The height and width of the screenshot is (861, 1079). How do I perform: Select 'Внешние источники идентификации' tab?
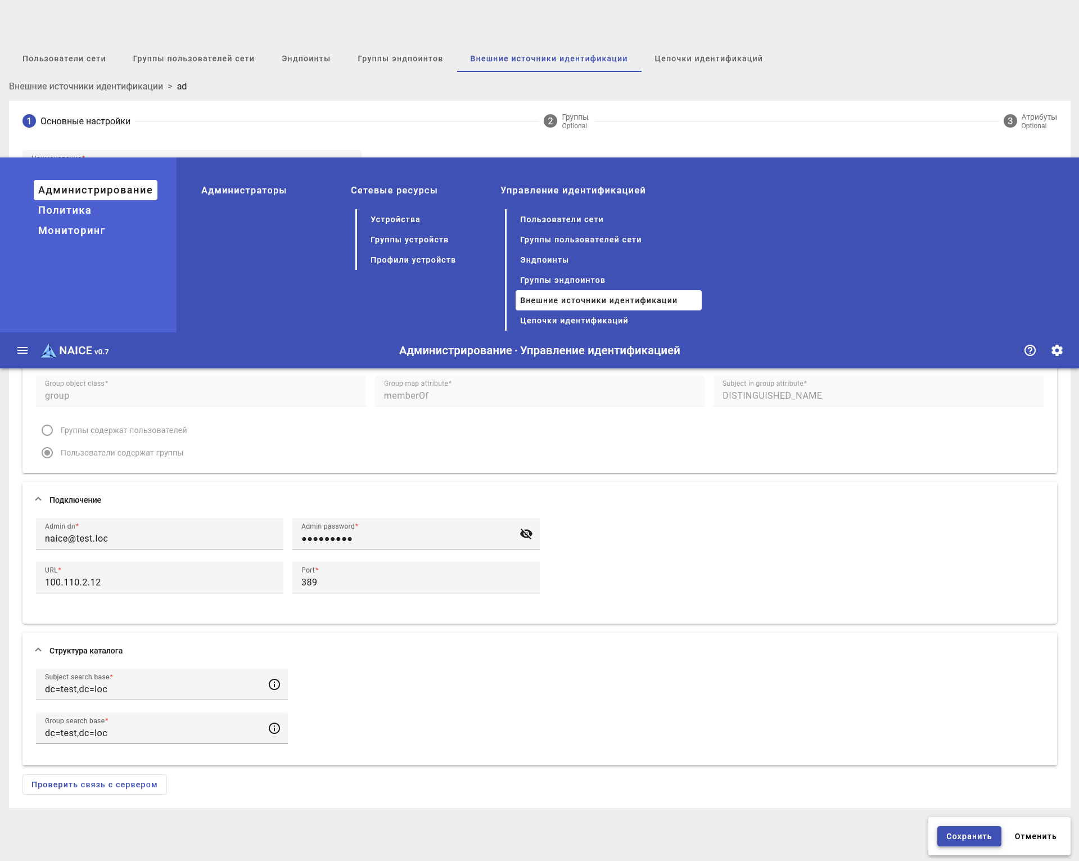pos(549,58)
